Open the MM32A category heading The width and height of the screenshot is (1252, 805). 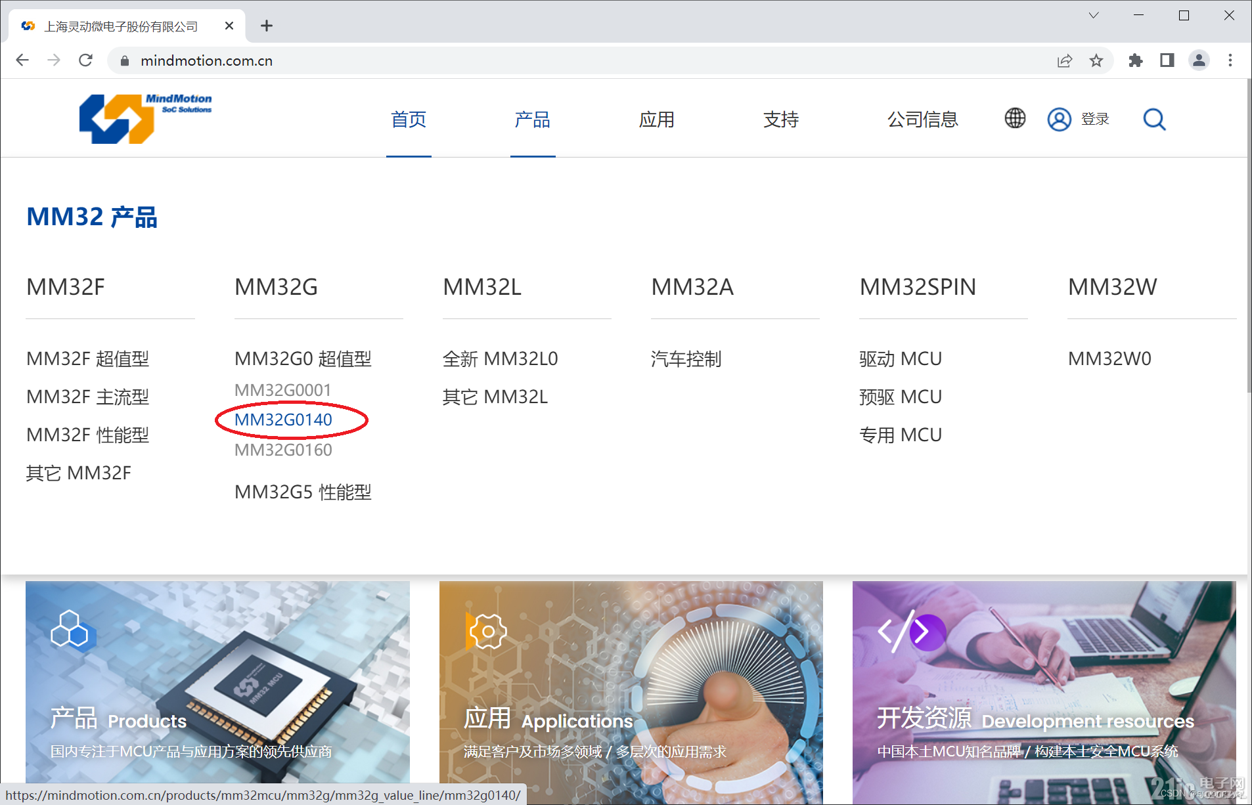pyautogui.click(x=692, y=287)
